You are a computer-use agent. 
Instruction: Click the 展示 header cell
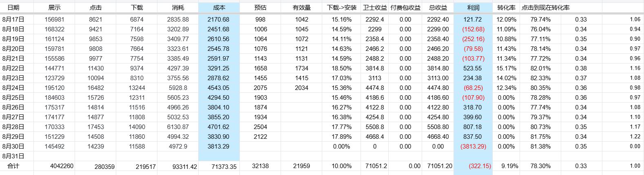[54, 7]
